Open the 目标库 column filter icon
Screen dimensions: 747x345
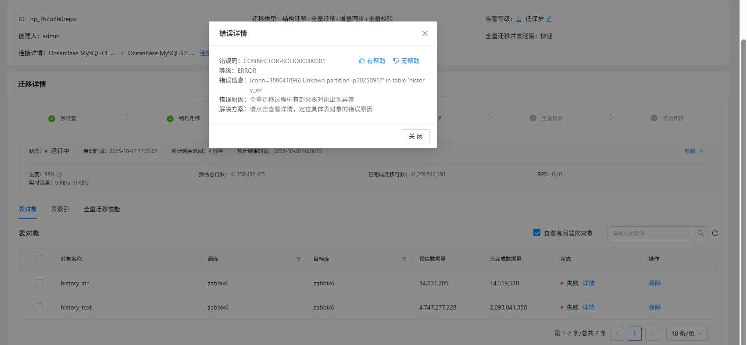[404, 259]
